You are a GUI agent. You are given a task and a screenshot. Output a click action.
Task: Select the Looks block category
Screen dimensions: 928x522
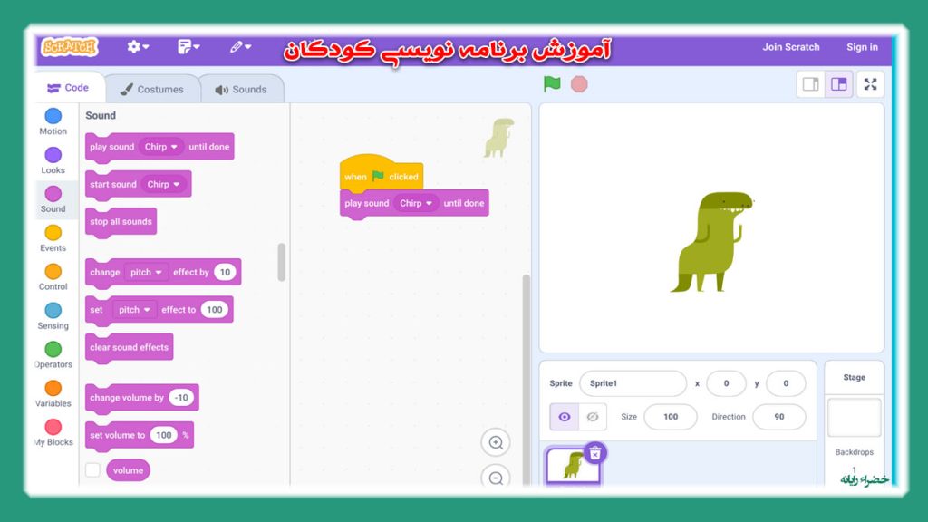(53, 161)
